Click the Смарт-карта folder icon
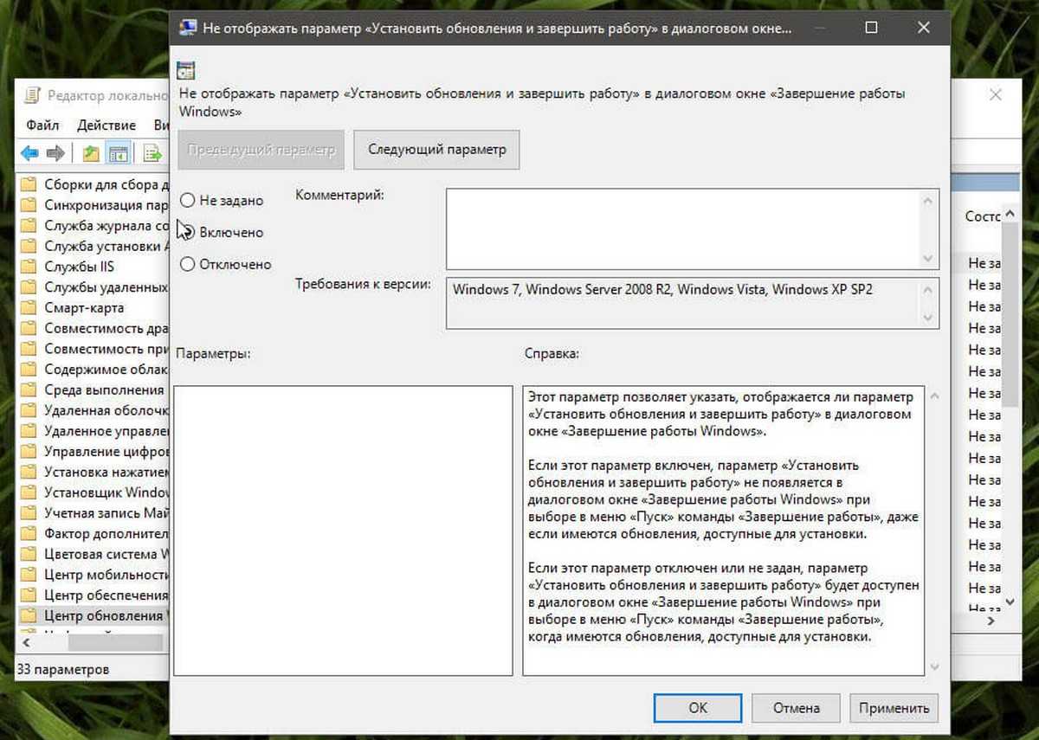Viewport: 1039px width, 740px height. coord(29,307)
